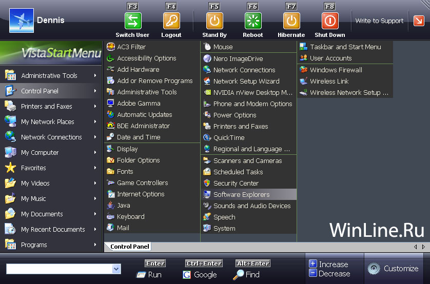Open the BDE Administrator icon

tap(110, 126)
